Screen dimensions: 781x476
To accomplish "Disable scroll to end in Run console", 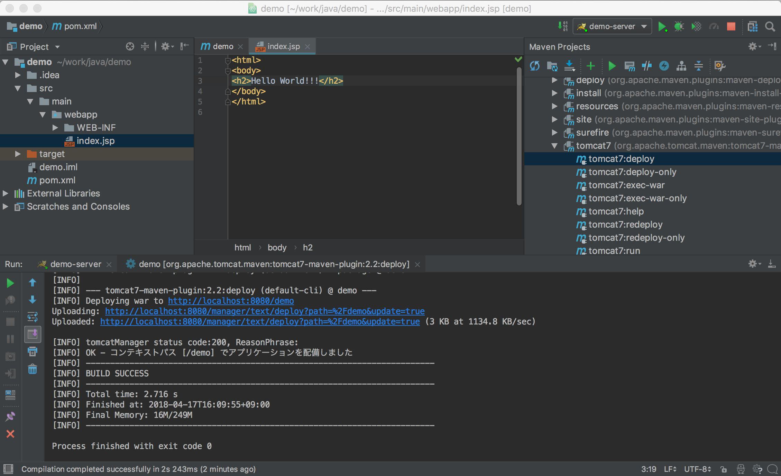I will [x=33, y=334].
